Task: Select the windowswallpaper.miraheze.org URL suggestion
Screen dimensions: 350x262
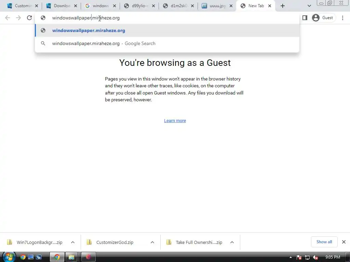Action: (167, 30)
